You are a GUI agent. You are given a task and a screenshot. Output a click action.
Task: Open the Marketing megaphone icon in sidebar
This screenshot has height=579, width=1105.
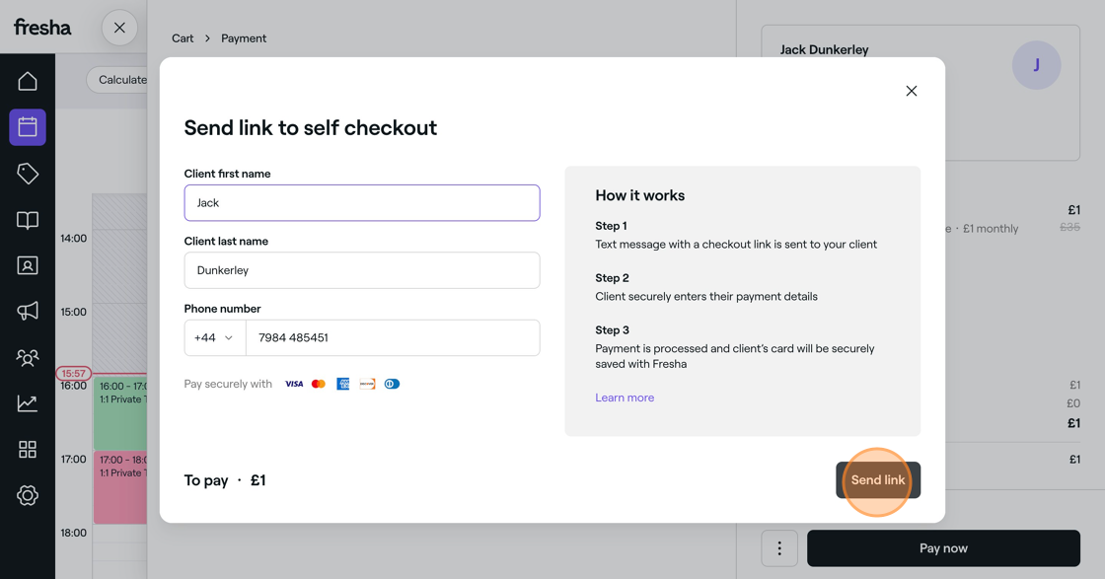[28, 312]
